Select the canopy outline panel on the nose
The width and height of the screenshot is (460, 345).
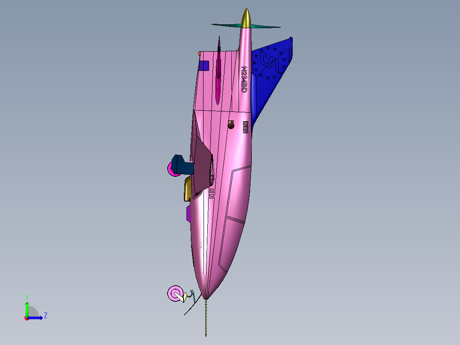[x=235, y=219]
